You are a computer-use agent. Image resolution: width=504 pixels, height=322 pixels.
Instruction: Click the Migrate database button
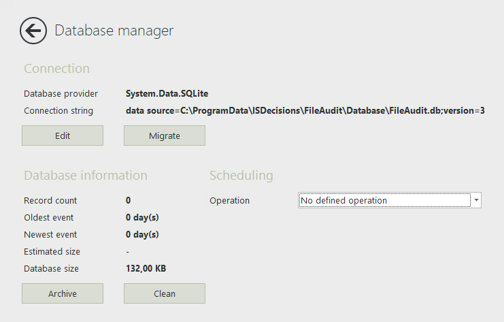164,135
